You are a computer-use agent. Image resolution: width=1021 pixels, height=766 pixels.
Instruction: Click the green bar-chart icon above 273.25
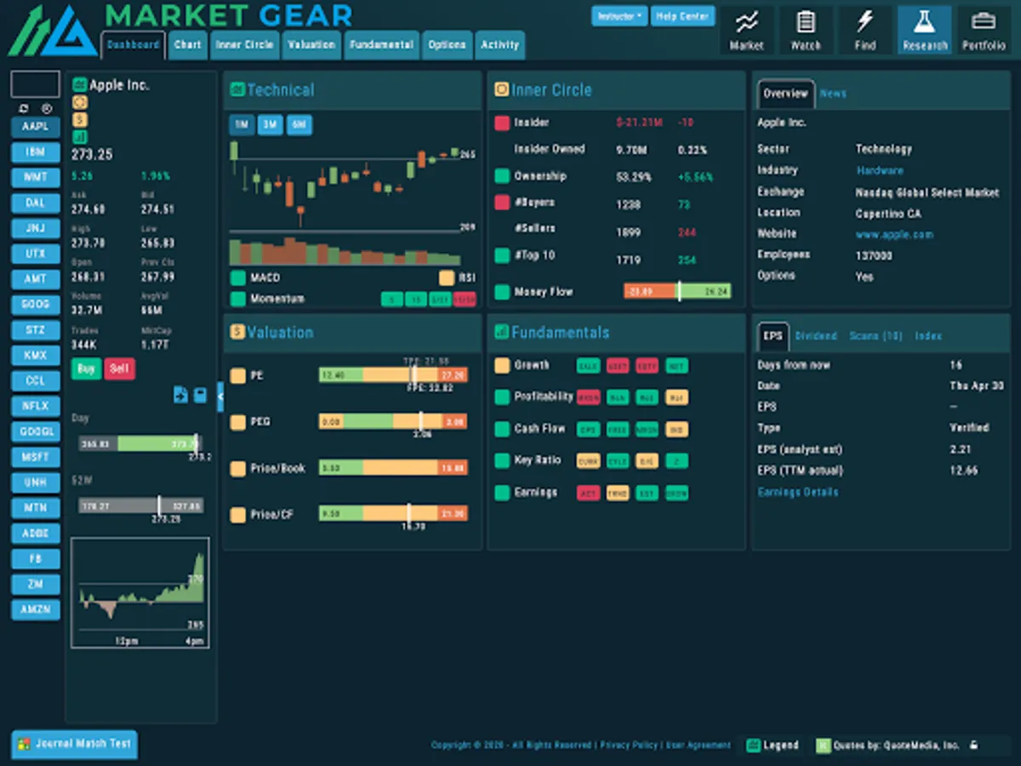(80, 136)
